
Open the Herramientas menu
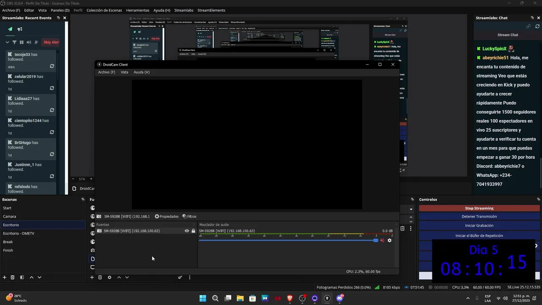point(138,10)
